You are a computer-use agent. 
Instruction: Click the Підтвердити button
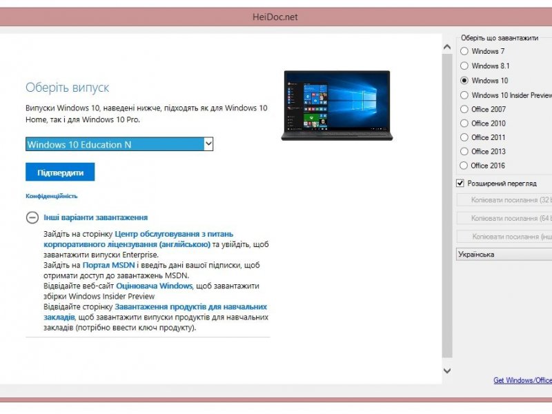[x=60, y=172]
